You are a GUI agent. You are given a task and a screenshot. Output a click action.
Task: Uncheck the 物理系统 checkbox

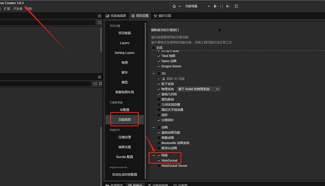coord(159,89)
